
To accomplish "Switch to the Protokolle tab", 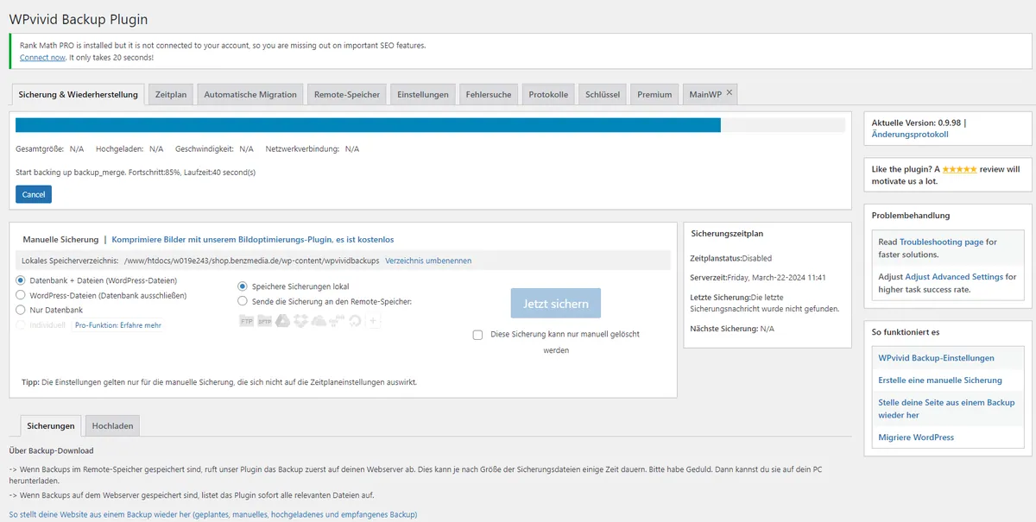I will pos(548,95).
